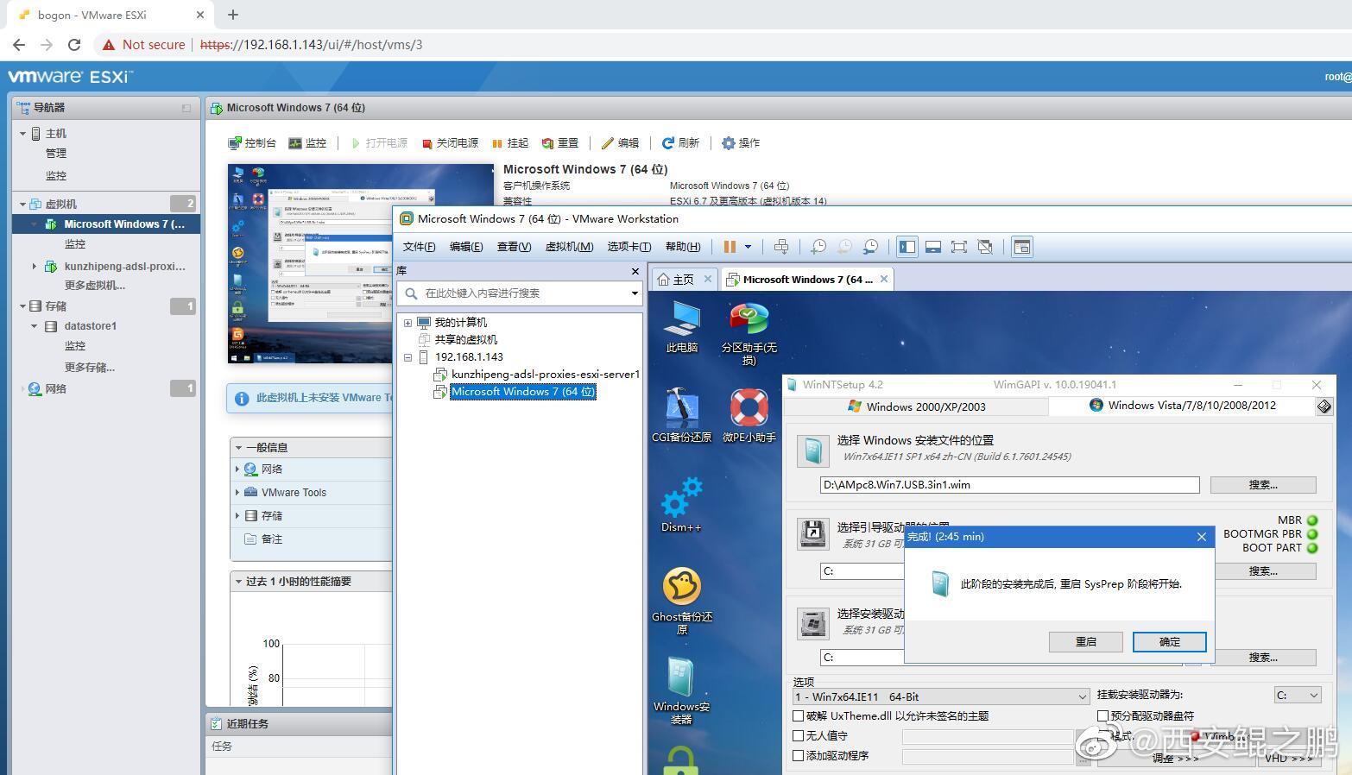This screenshot has width=1352, height=775.
Task: Expand kunzhipeng-adsl-proxi VM in ESXi navigator
Action: coord(35,267)
